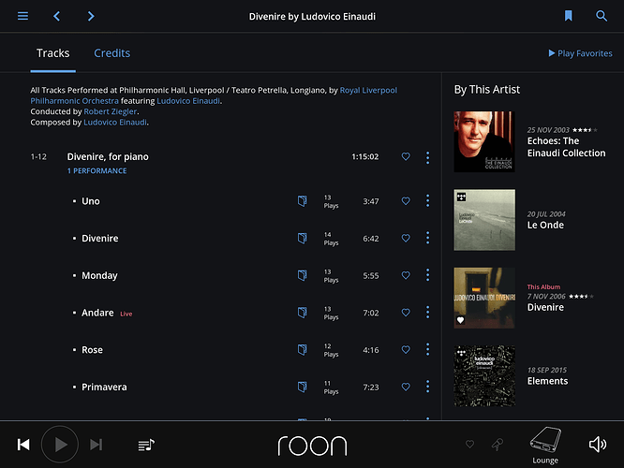Favorite the Divenire track

tap(406, 238)
